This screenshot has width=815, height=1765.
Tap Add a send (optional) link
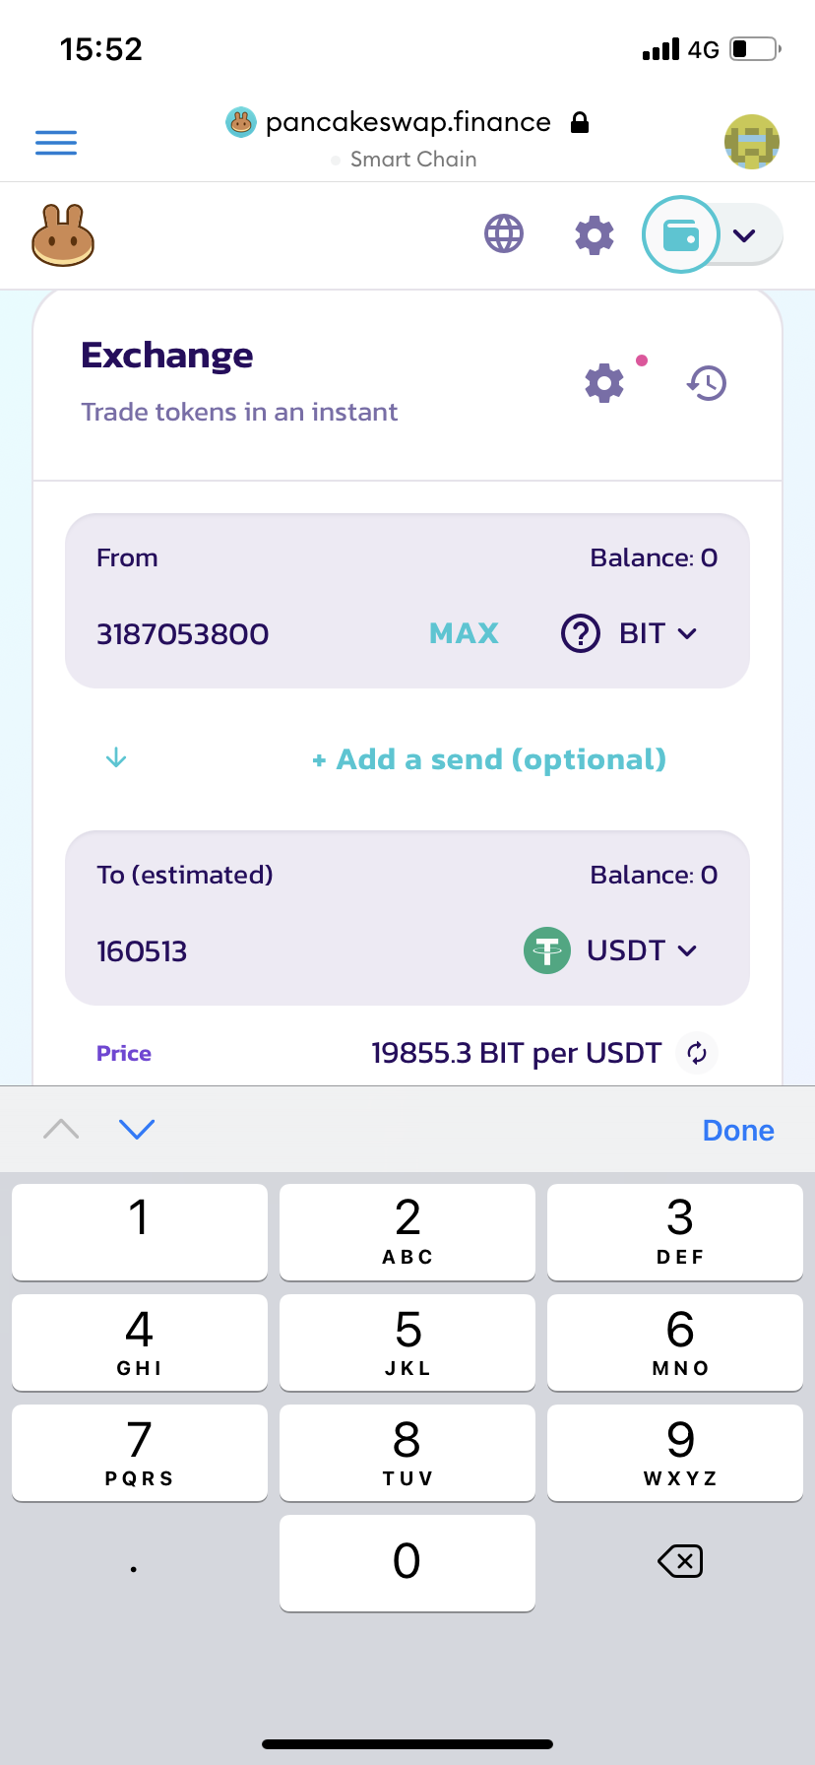[x=489, y=759]
